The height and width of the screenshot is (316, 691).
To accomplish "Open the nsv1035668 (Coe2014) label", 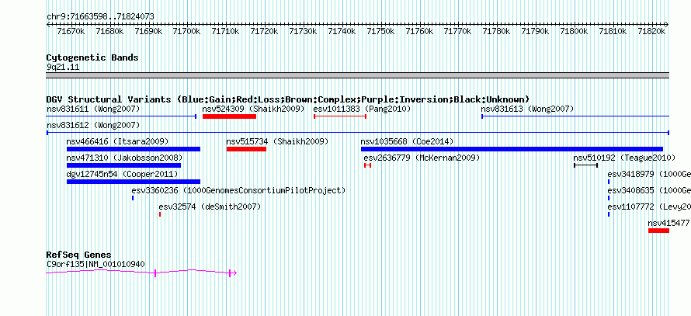I will click(x=407, y=141).
